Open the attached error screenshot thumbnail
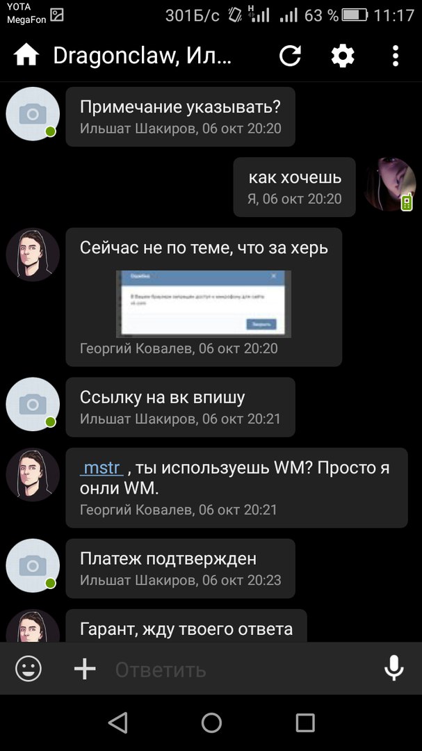Screen dimensions: 422x751 [204, 304]
